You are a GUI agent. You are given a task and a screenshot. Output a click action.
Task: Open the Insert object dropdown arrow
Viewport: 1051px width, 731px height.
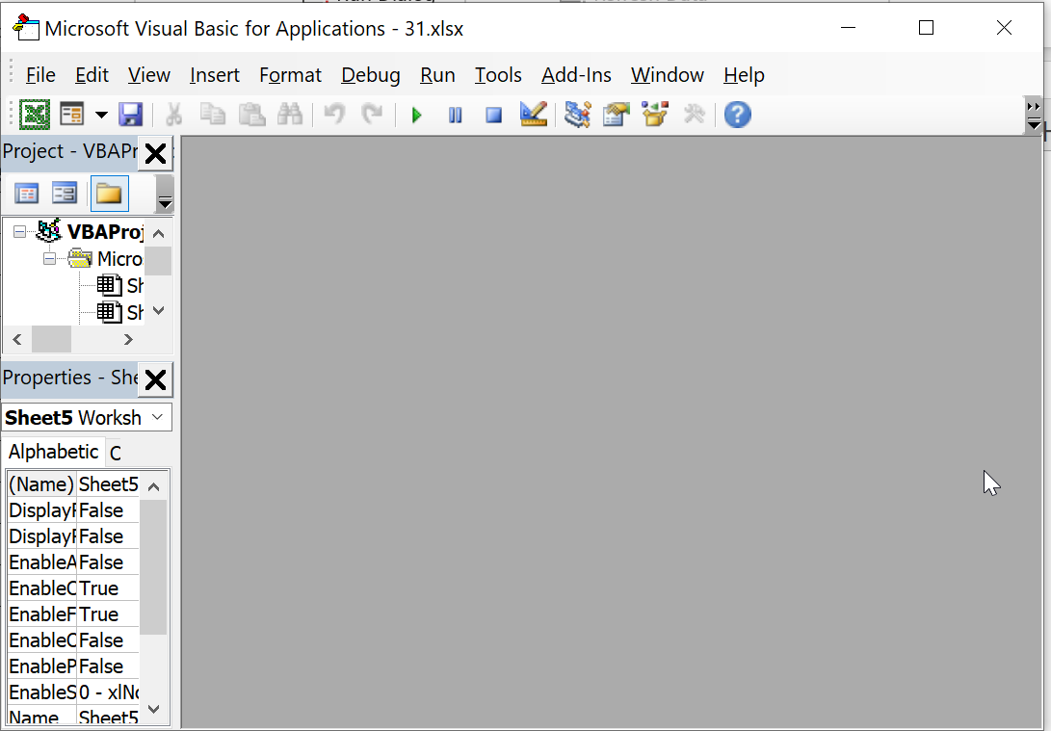pos(101,115)
